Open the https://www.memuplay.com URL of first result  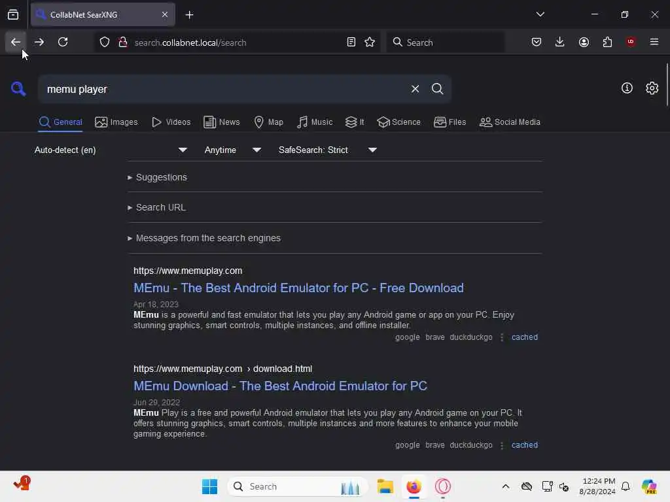[188, 271]
